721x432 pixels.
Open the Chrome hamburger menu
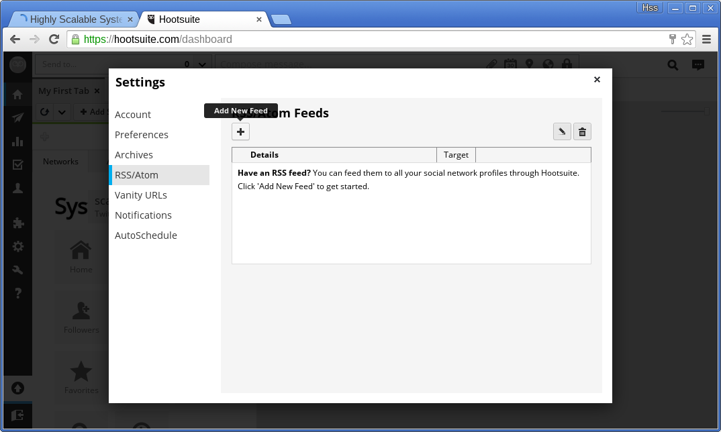pos(707,40)
